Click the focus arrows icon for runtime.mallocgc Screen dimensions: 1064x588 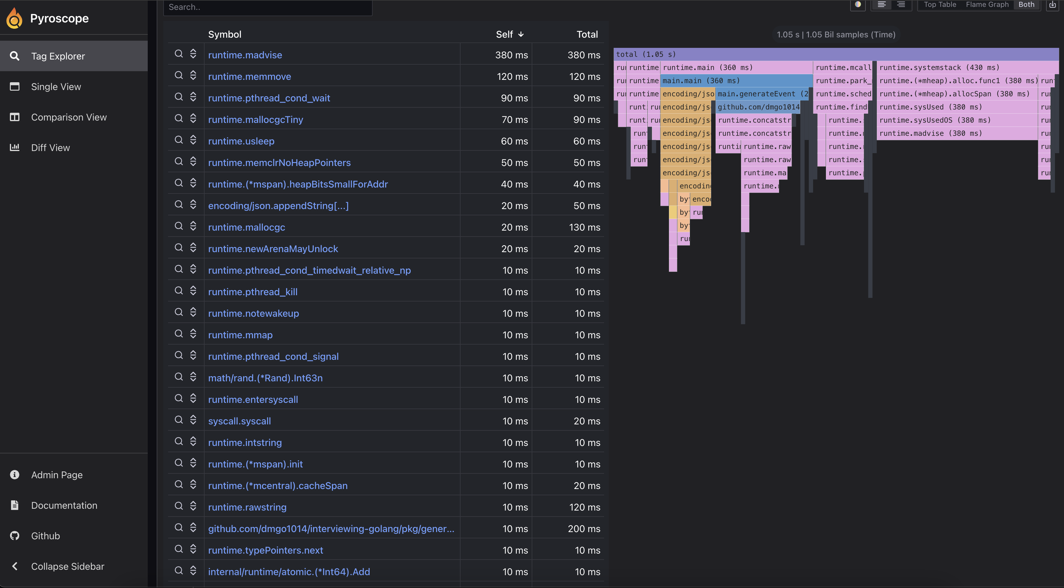193,226
